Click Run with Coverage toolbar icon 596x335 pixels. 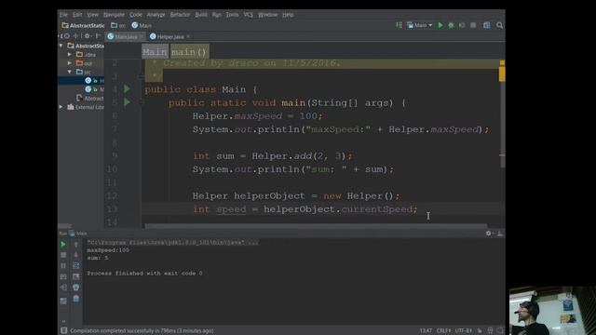click(462, 25)
